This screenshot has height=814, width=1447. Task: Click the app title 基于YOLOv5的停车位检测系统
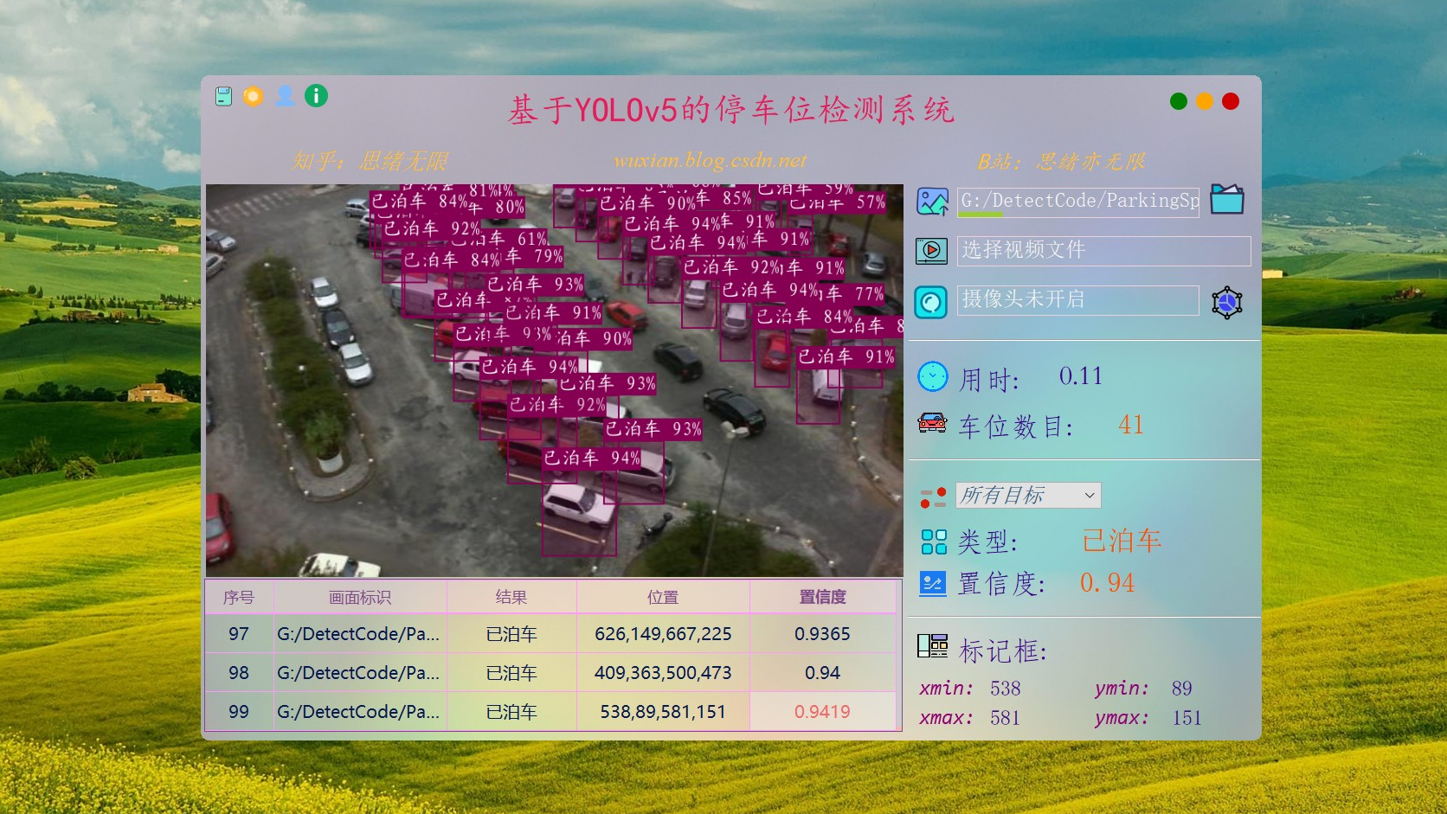point(731,110)
